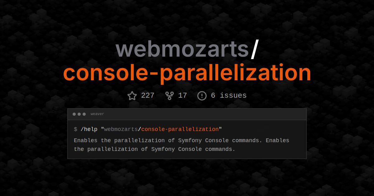Click the 'webmozarts' owner title
Viewport: 374px width, 196px height.
pyautogui.click(x=182, y=49)
